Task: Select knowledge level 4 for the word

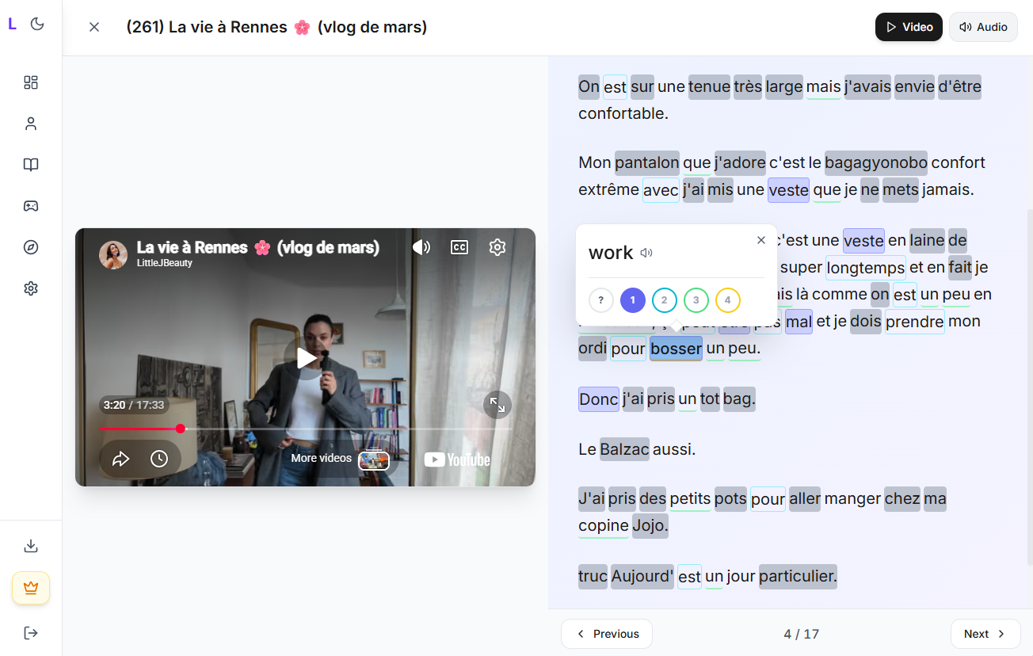Action: coord(727,300)
